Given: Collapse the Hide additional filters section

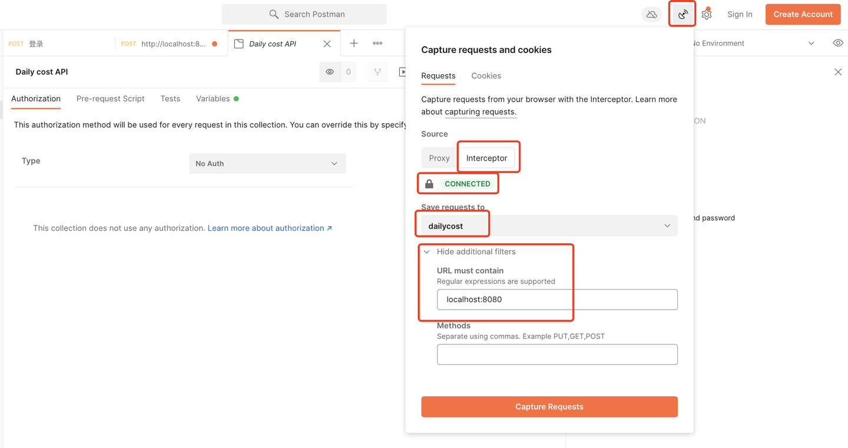Looking at the screenshot, I should (469, 252).
